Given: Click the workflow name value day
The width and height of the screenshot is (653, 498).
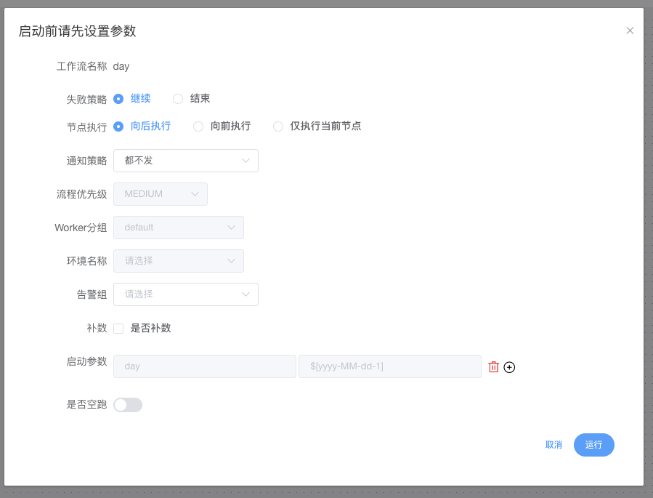Looking at the screenshot, I should [x=121, y=67].
